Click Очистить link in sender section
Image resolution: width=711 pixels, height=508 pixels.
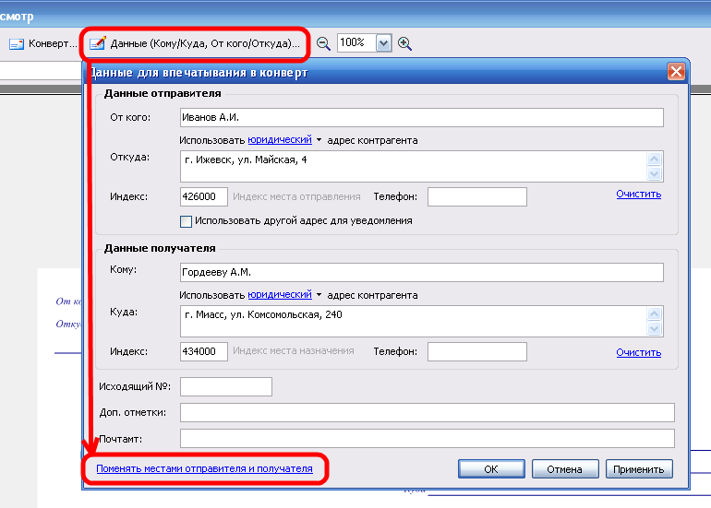point(638,195)
